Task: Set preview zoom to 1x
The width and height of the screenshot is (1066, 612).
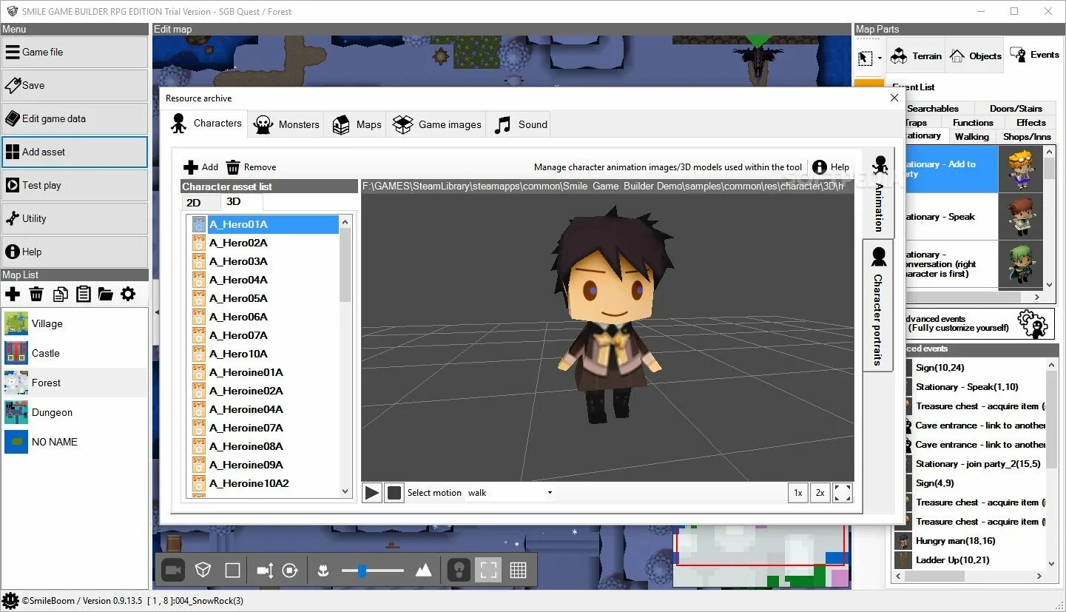Action: (798, 493)
